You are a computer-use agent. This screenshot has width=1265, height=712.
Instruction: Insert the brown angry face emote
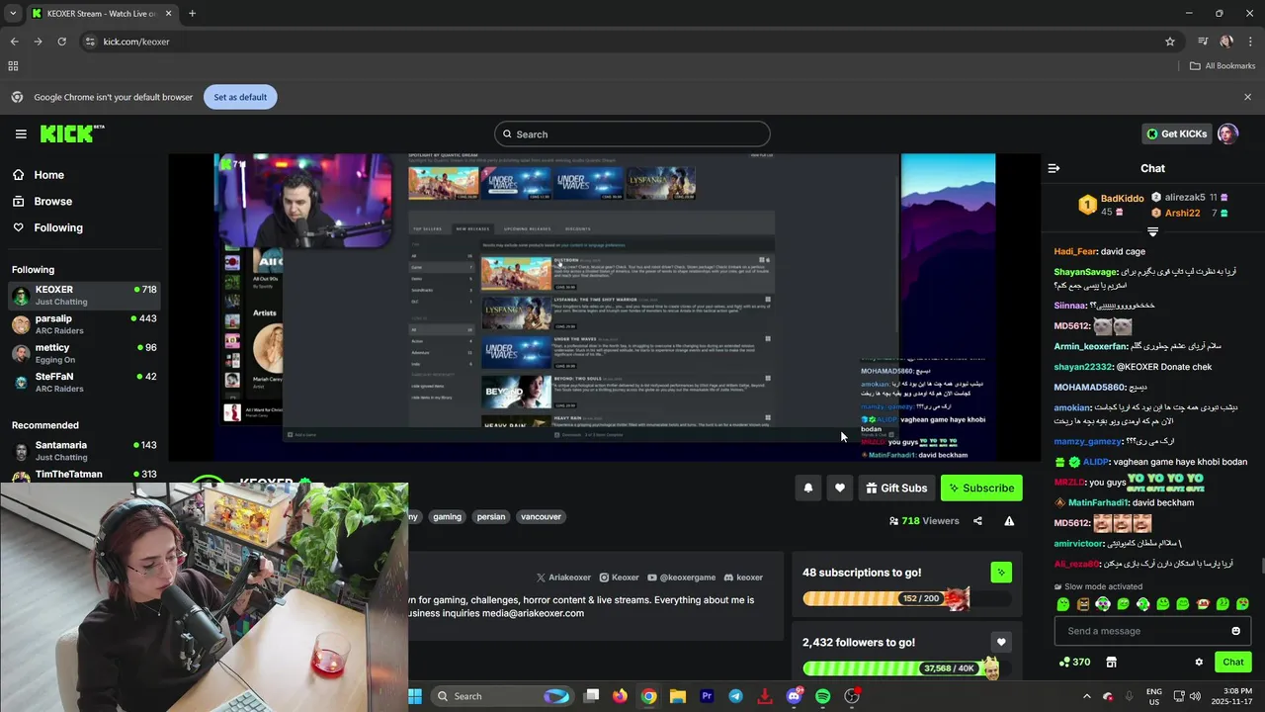(1083, 604)
